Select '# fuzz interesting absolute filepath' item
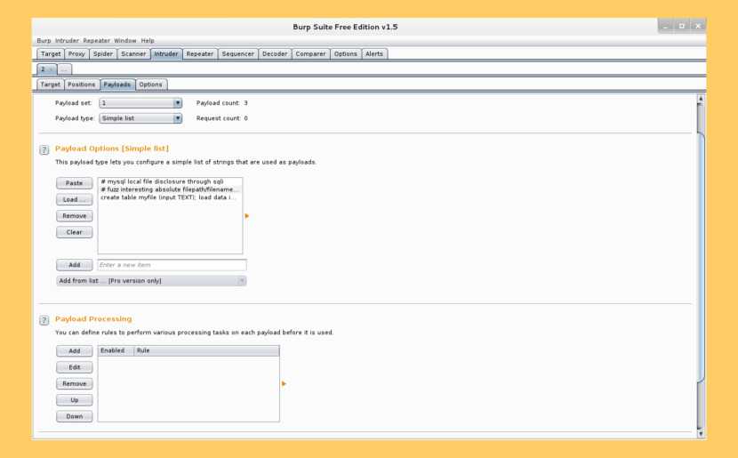 click(x=170, y=189)
